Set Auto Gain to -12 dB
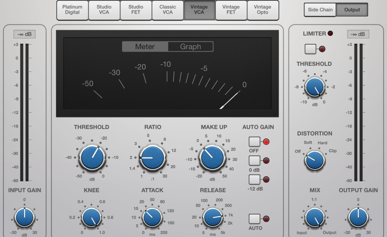Image resolution: width=387 pixels, height=237 pixels. (255, 179)
